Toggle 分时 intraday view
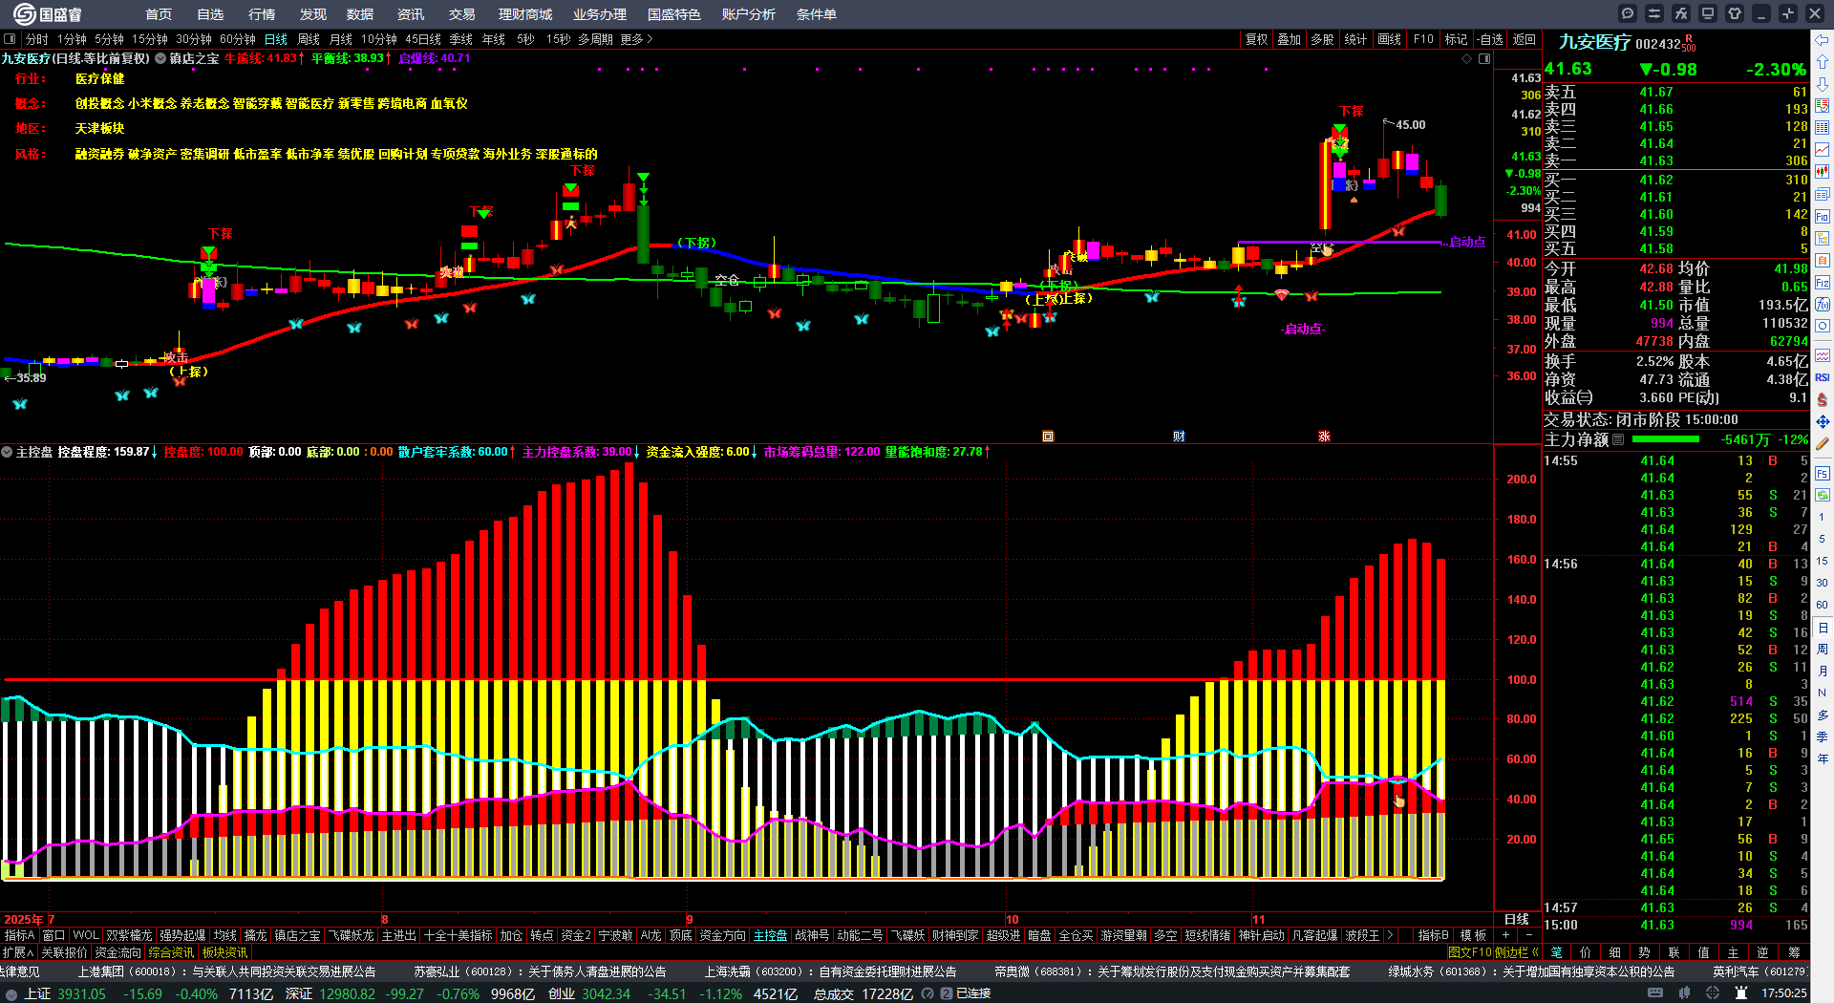 coord(37,39)
